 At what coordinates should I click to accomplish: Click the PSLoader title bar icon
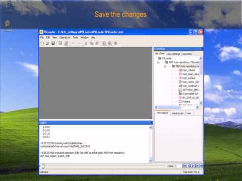coord(41,32)
